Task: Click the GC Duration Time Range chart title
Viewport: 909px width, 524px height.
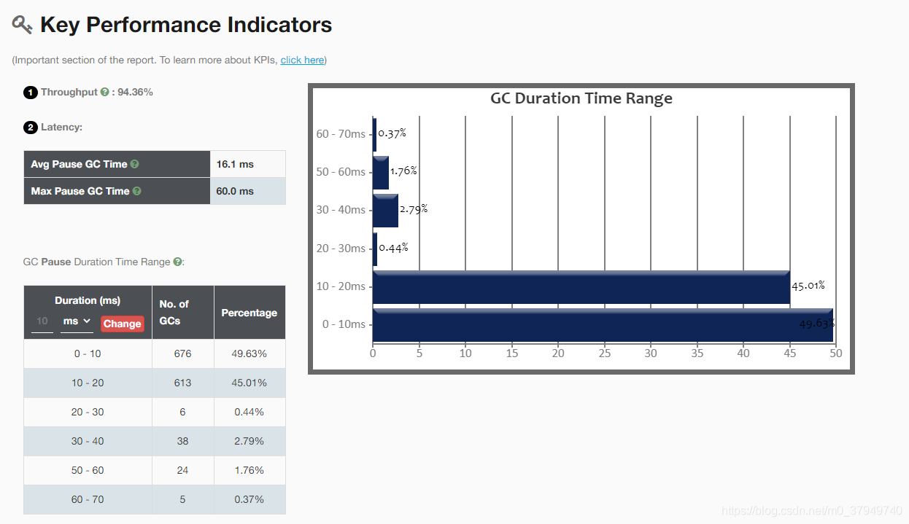Action: coord(581,98)
